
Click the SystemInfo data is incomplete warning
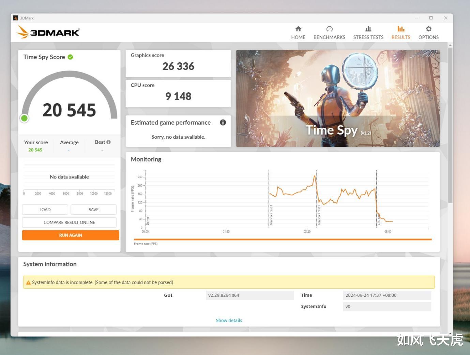pos(229,282)
